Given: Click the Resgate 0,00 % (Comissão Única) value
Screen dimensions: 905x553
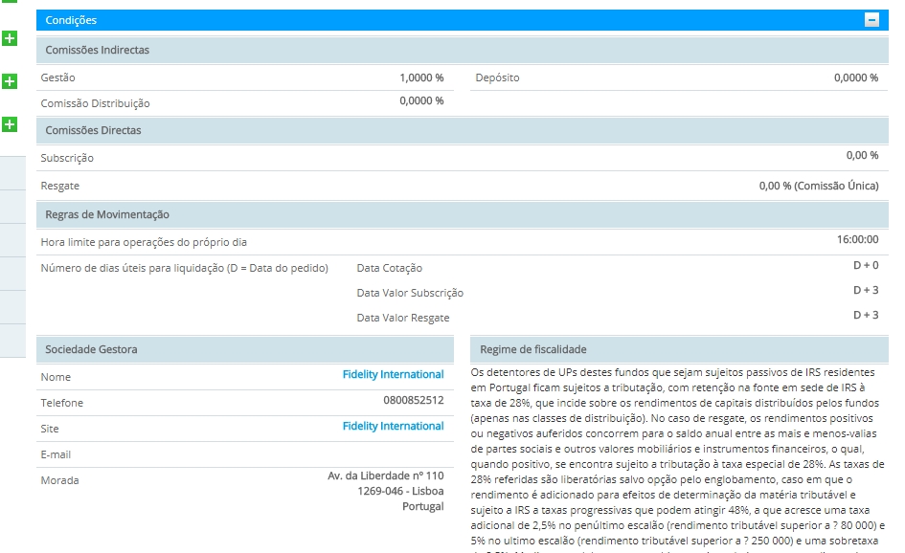Looking at the screenshot, I should (818, 186).
